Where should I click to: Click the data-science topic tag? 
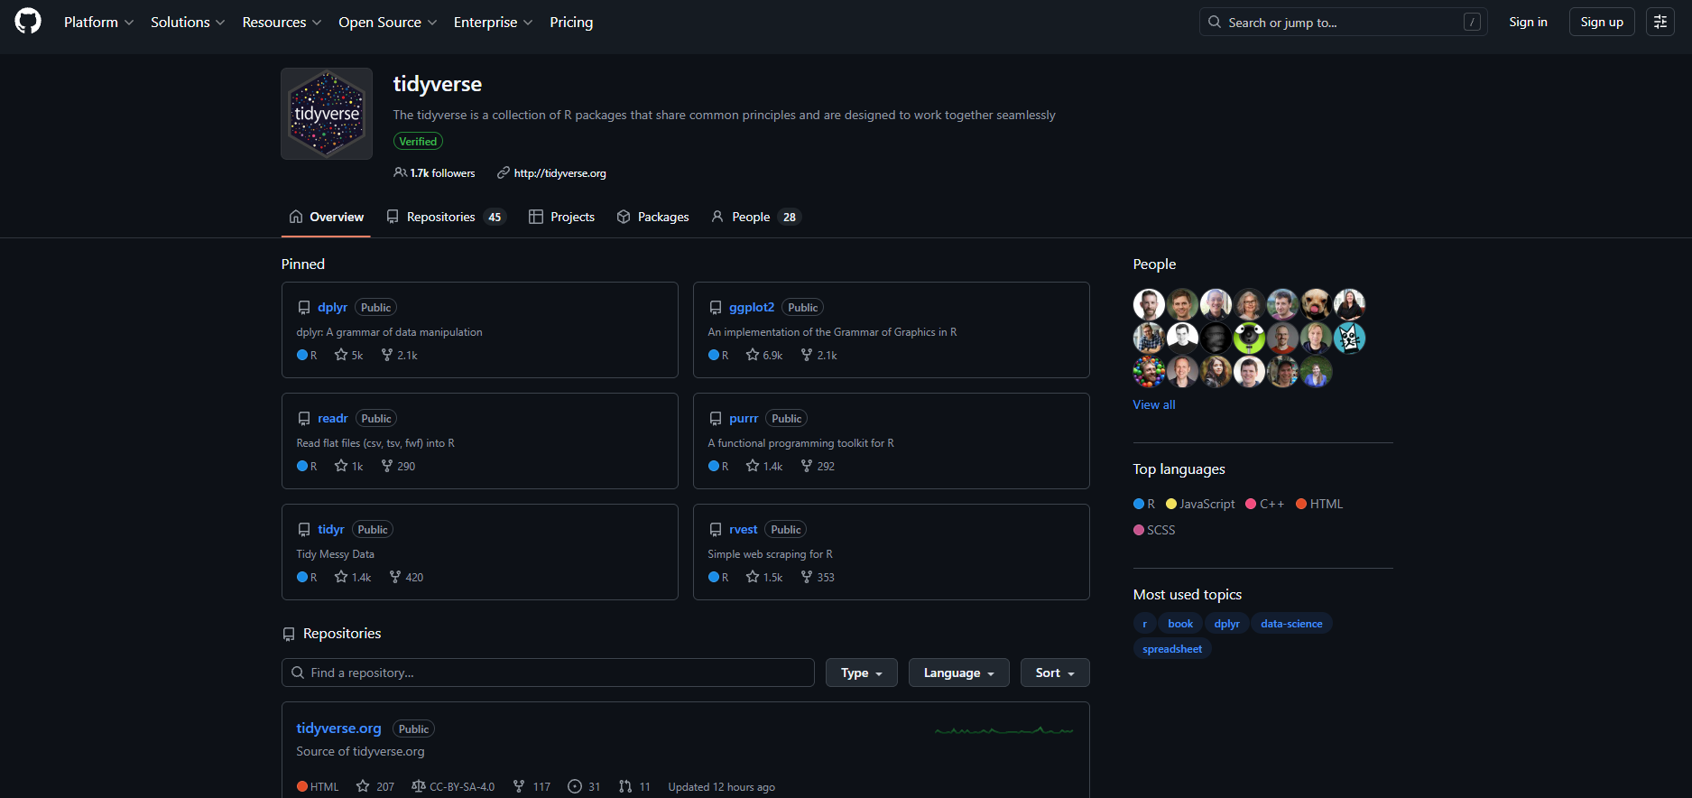(1291, 624)
